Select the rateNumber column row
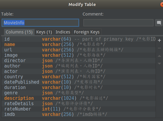Screen dimensions: 163x121 pyautogui.click(x=78, y=109)
